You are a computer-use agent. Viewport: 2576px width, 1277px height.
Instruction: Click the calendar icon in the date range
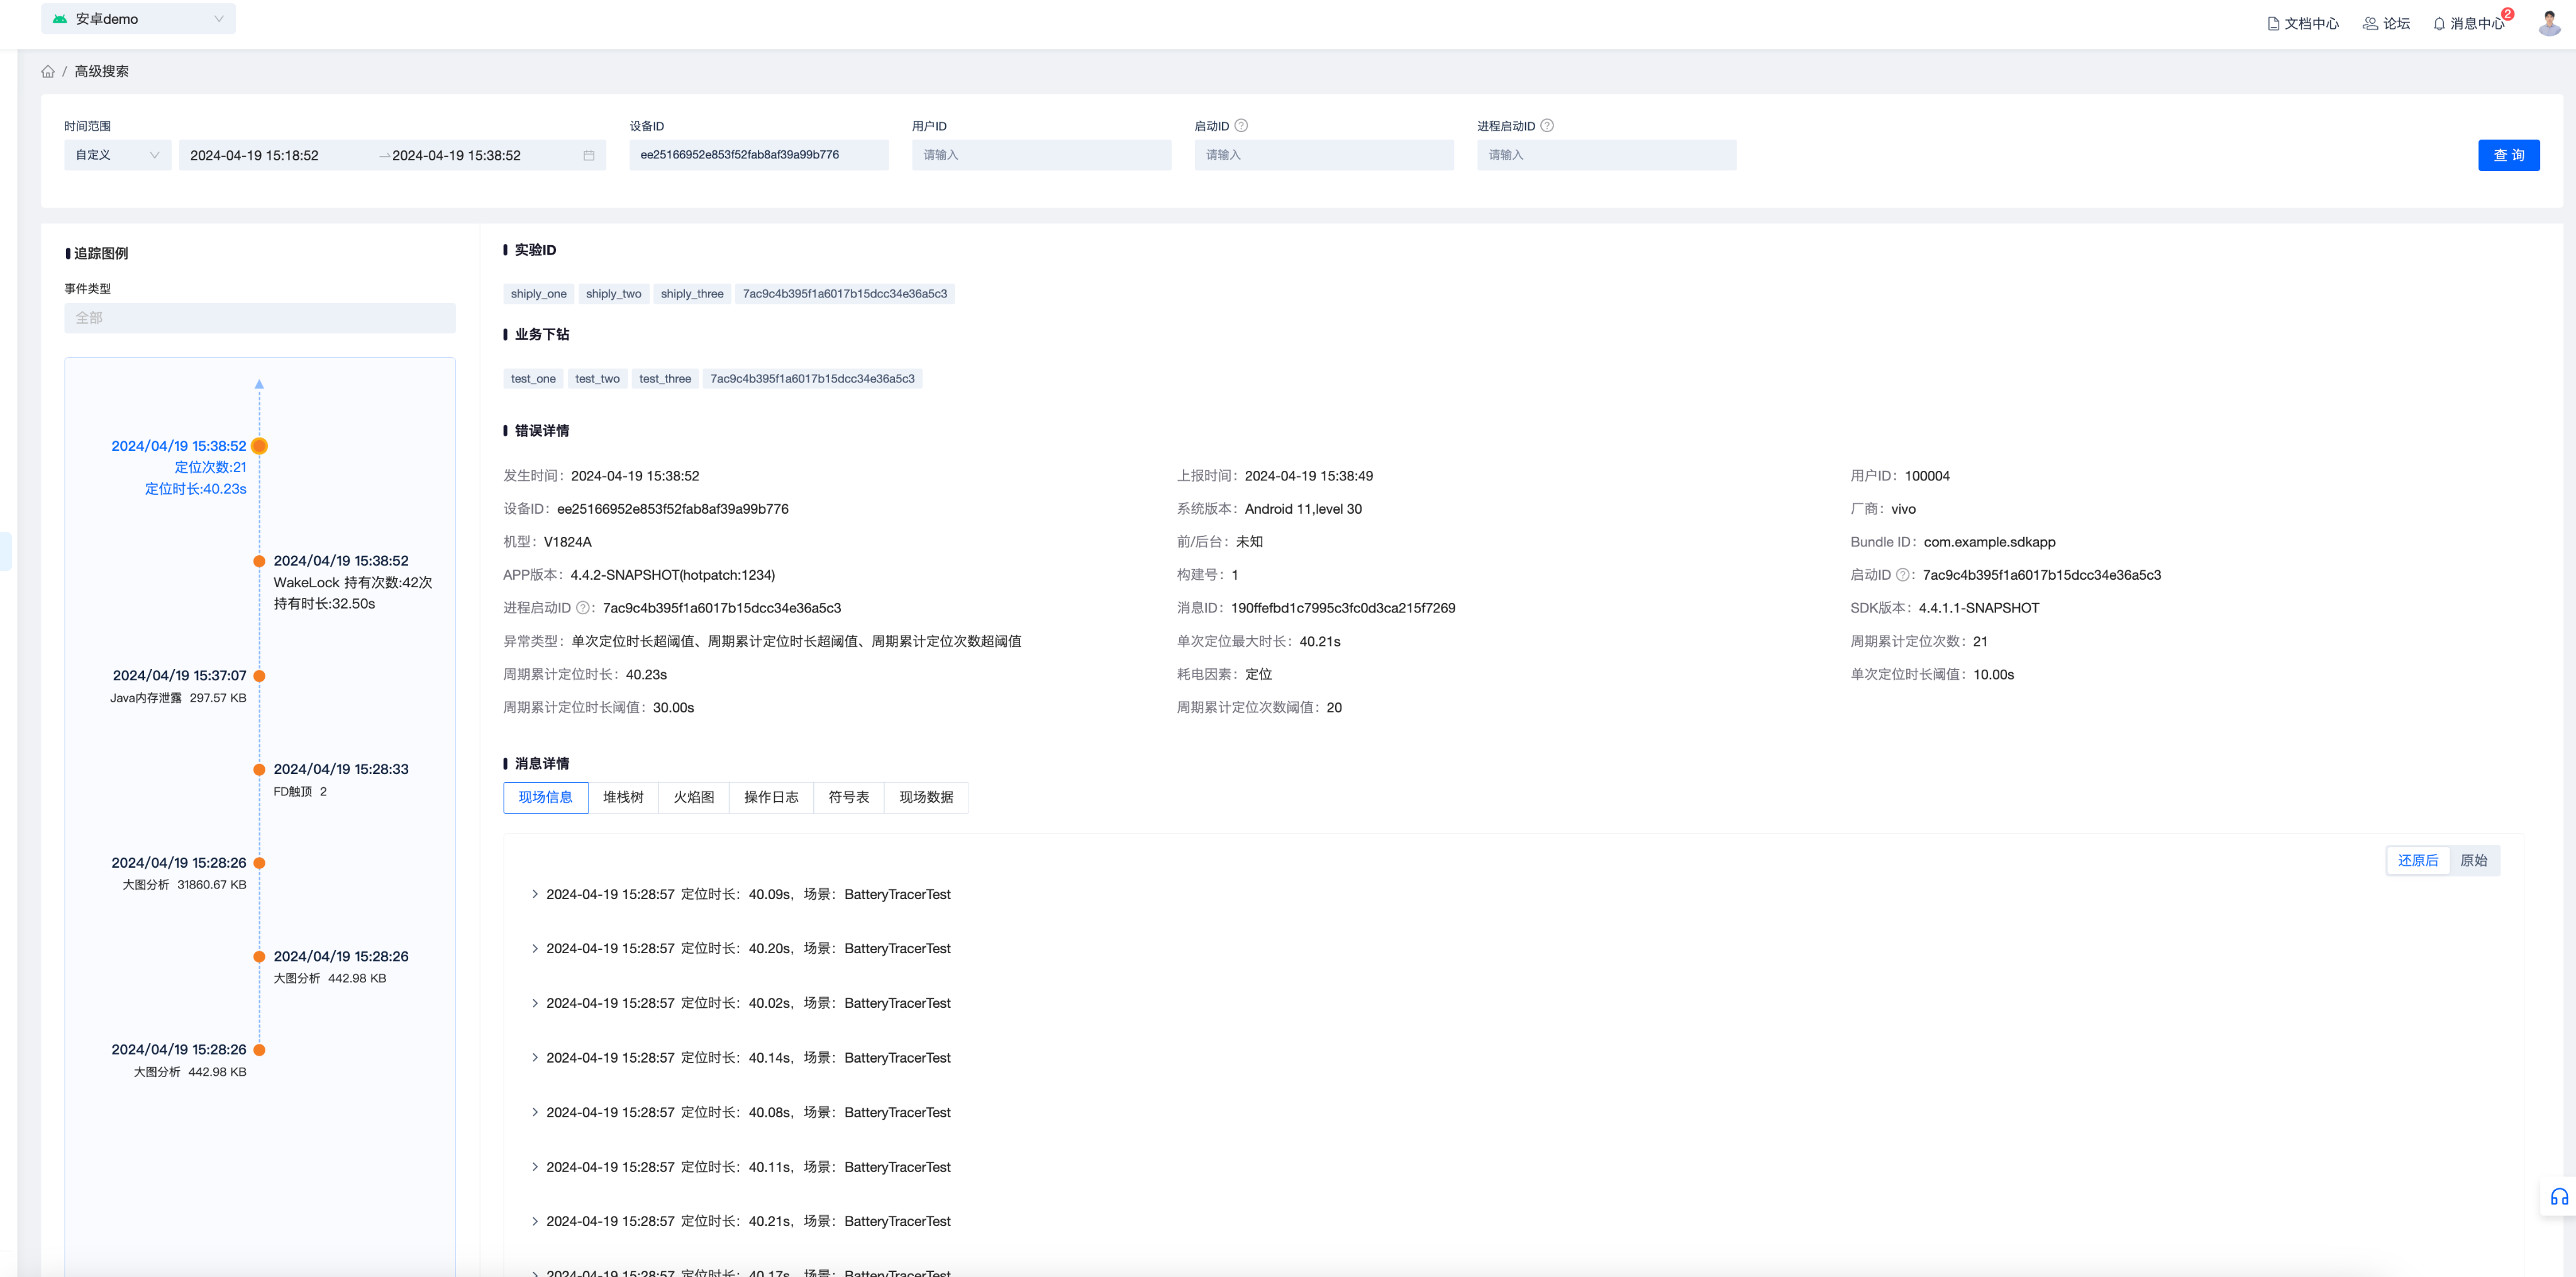tap(588, 155)
